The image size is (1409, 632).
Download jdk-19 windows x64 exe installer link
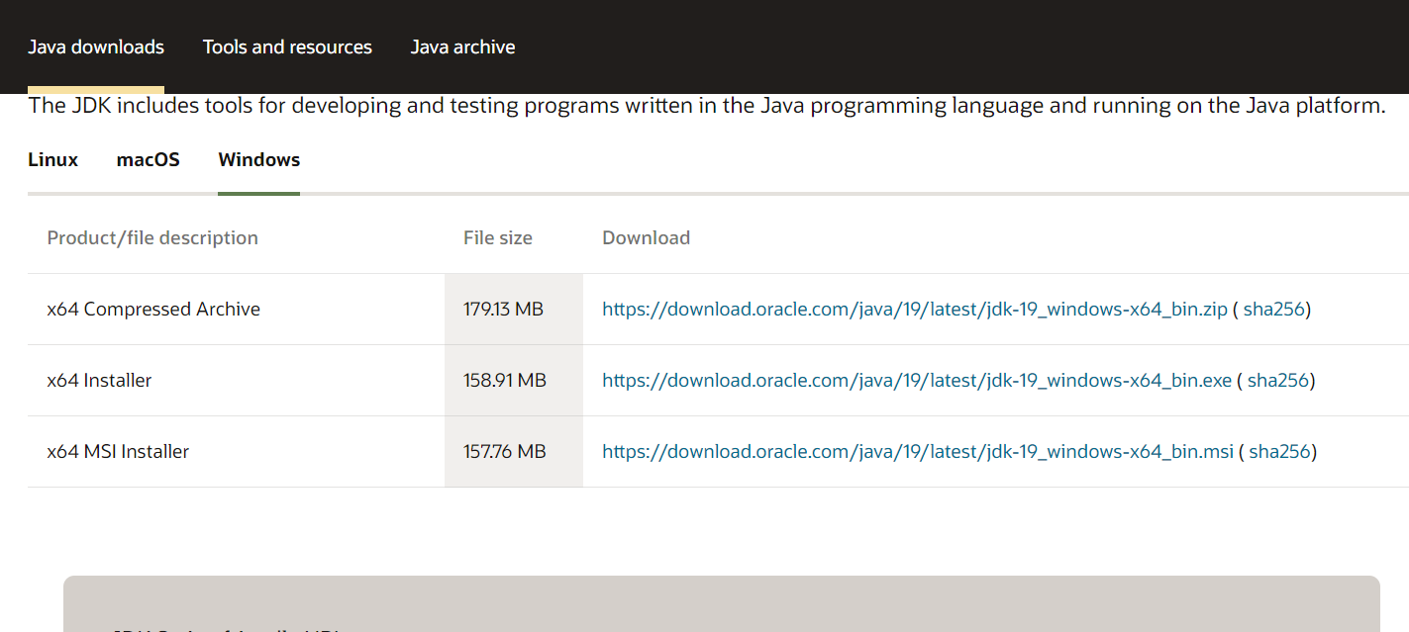coord(917,380)
